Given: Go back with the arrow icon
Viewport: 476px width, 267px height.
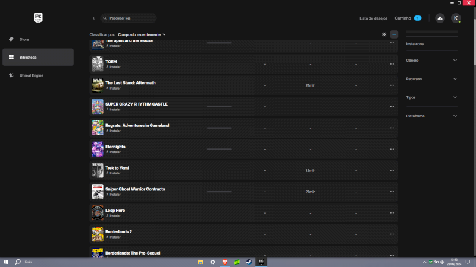Looking at the screenshot, I should pyautogui.click(x=93, y=18).
